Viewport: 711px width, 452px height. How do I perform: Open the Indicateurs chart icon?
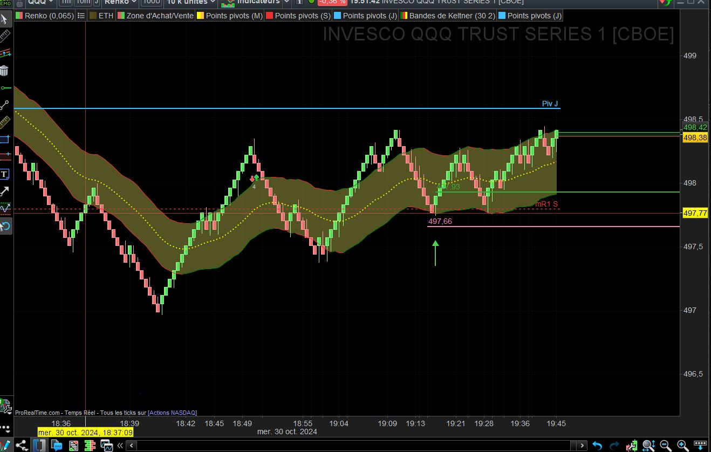[228, 2]
